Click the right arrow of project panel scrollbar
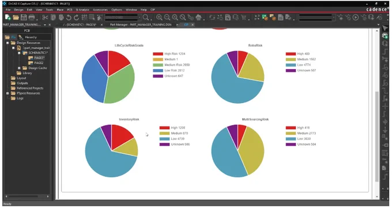This screenshot has width=392, height=208. [48, 196]
